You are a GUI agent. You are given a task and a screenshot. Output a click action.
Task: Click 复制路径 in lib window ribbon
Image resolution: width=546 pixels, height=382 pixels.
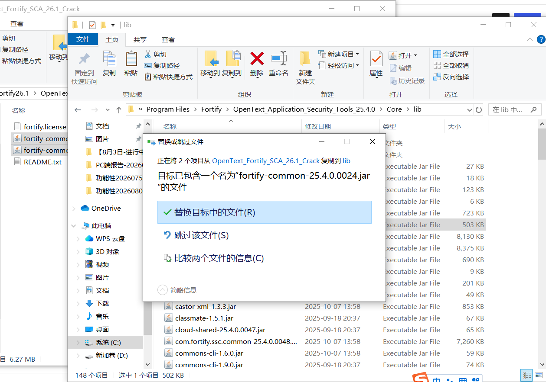pyautogui.click(x=162, y=65)
